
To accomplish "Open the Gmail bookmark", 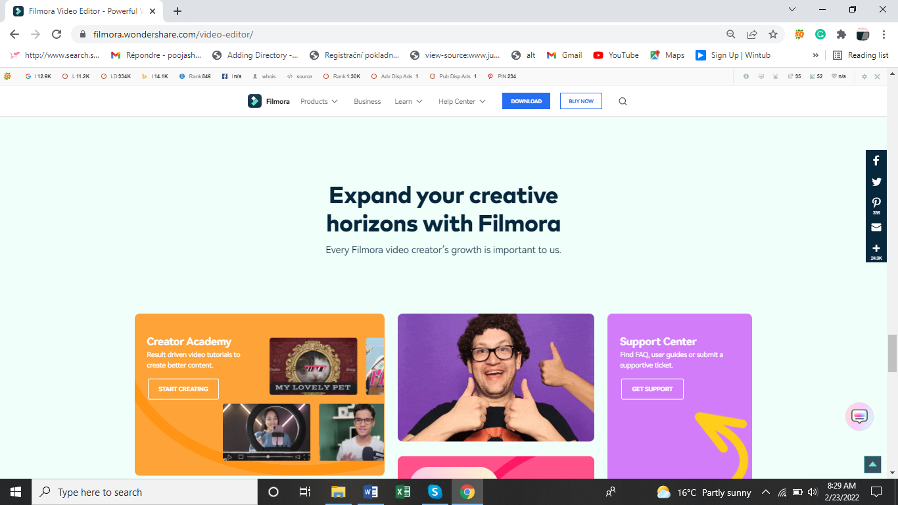I will point(565,55).
